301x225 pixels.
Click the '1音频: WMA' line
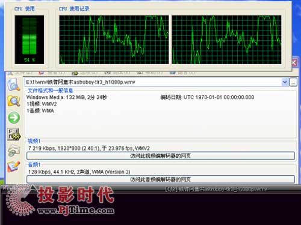pos(40,111)
